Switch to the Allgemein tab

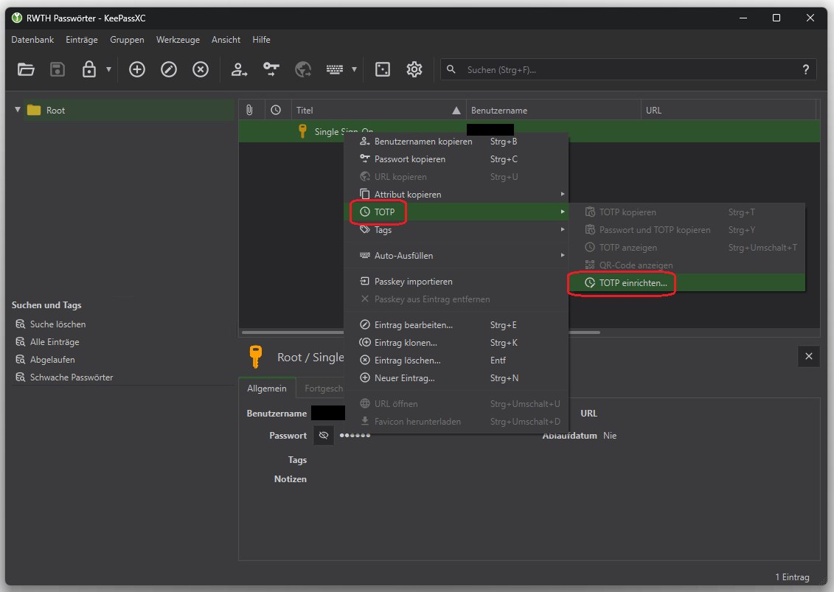coord(266,389)
